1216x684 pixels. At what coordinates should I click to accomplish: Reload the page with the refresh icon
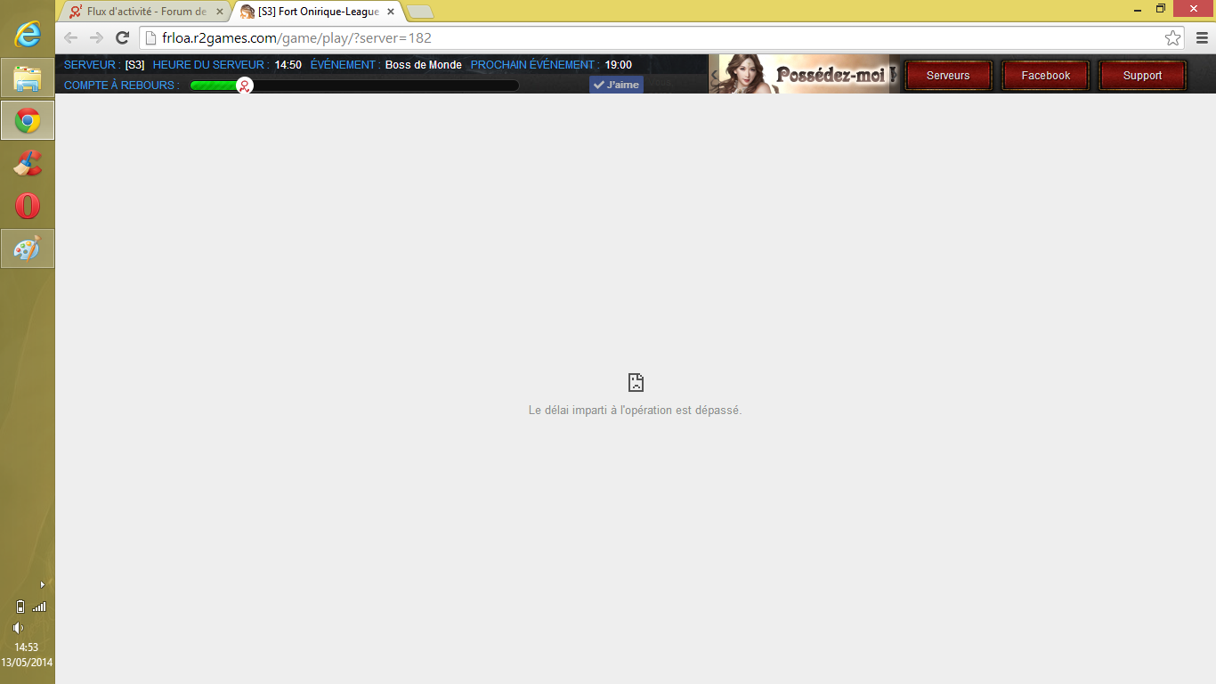pyautogui.click(x=123, y=38)
